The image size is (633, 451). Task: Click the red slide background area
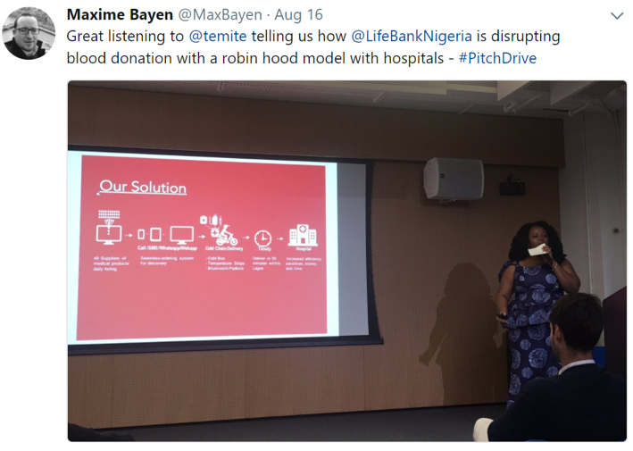[x=202, y=303]
